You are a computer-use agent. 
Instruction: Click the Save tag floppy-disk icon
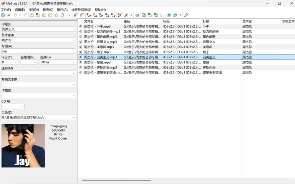(x=3, y=15)
